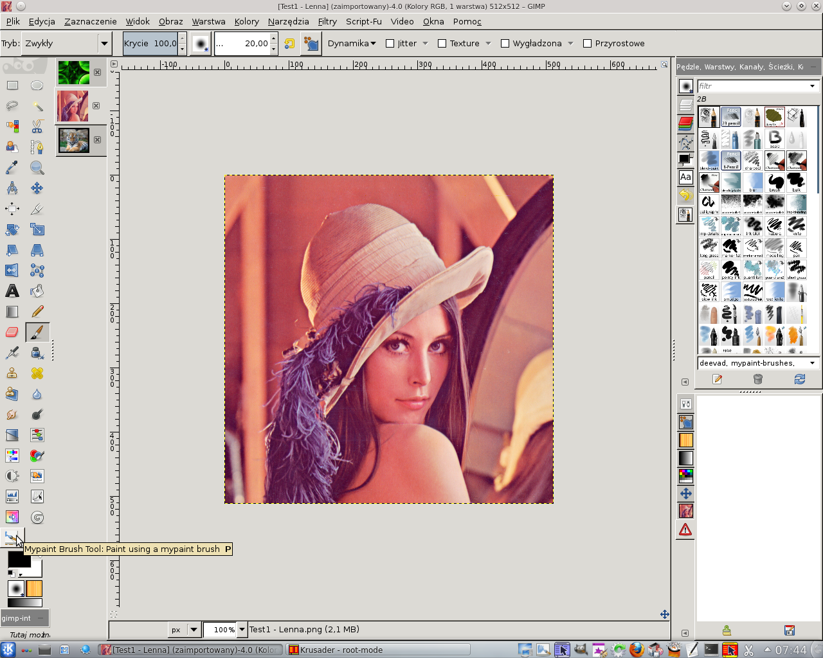Close the green fractal image tab

(98, 73)
